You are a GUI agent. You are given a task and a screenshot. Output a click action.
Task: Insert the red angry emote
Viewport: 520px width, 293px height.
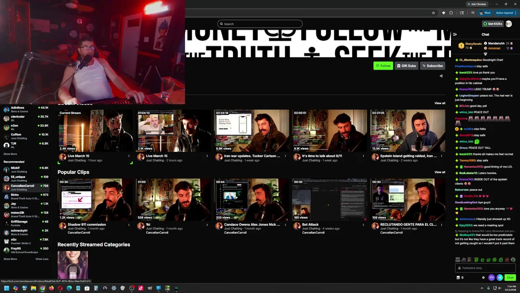pyautogui.click(x=507, y=260)
